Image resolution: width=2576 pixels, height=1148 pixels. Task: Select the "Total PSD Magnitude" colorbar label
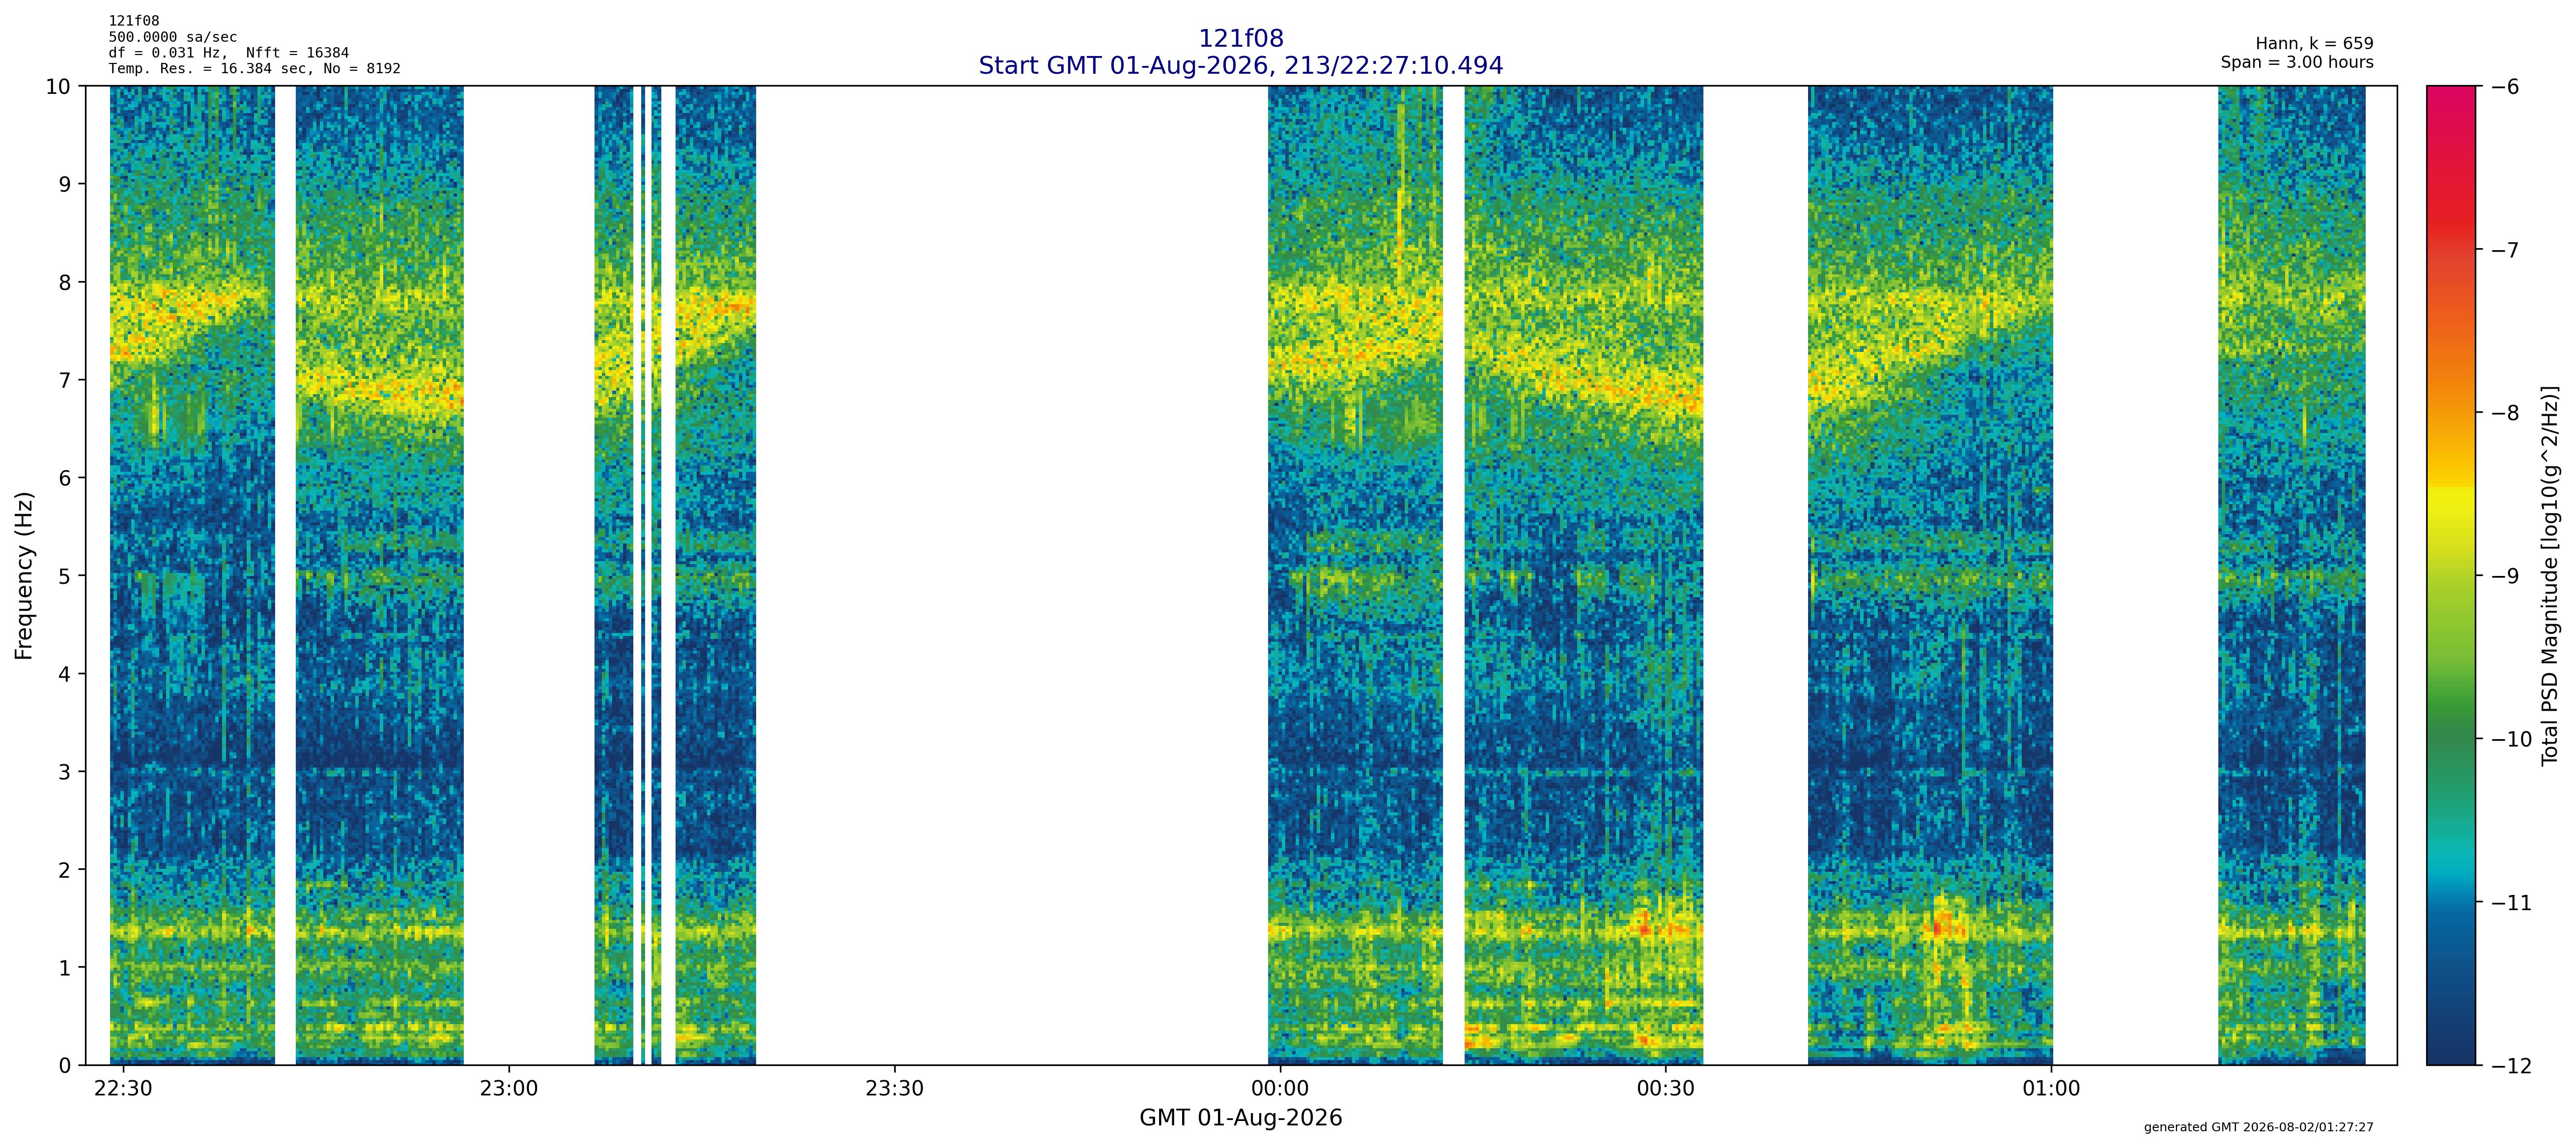(x=2550, y=575)
